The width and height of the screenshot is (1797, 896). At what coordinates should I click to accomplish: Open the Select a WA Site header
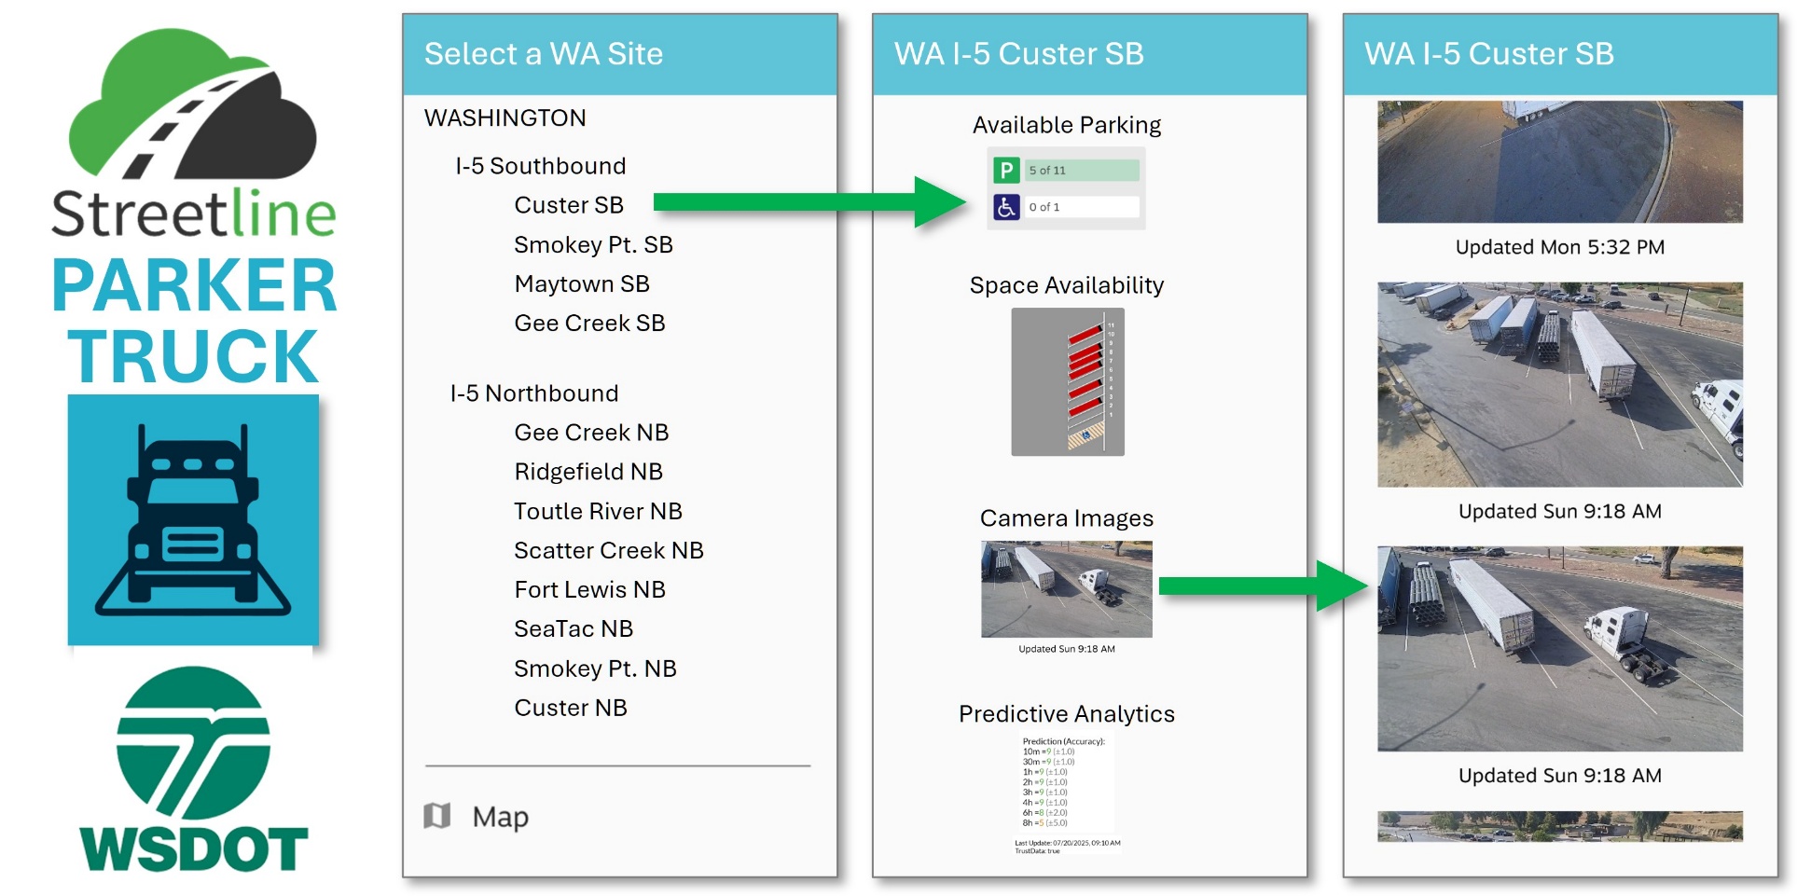[x=545, y=54]
